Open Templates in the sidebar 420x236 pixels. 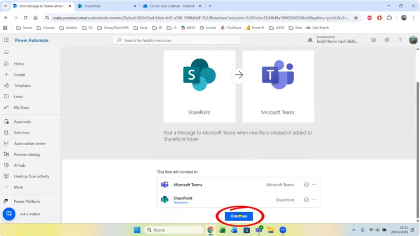[x=23, y=86]
